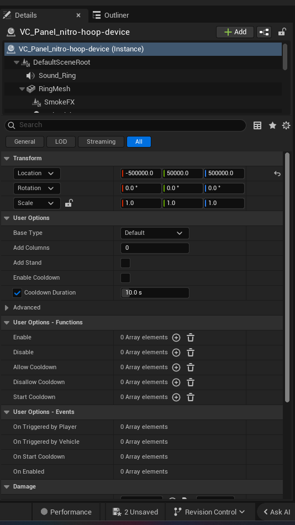Click On Enabled row label
This screenshot has height=525, width=295.
(29, 472)
